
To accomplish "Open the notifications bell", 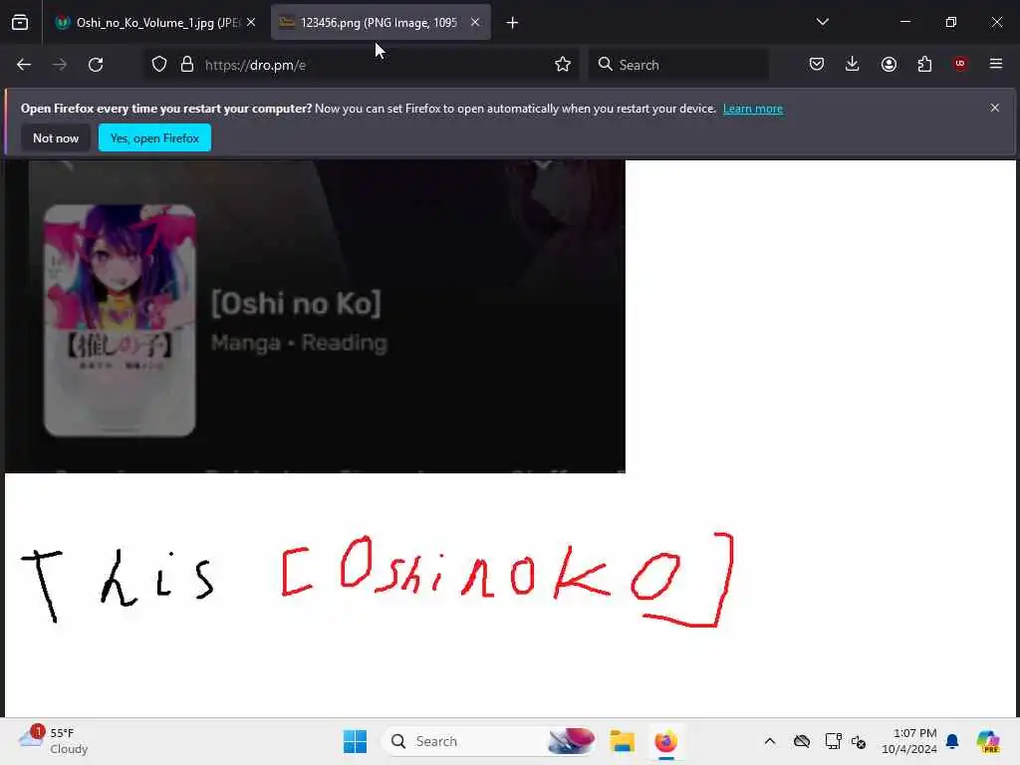I will tap(952, 741).
